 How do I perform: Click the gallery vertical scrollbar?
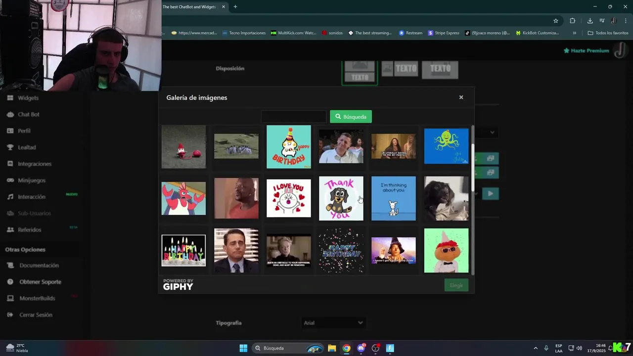coord(473,167)
